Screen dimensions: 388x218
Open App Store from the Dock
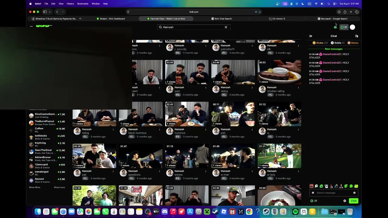point(190,212)
